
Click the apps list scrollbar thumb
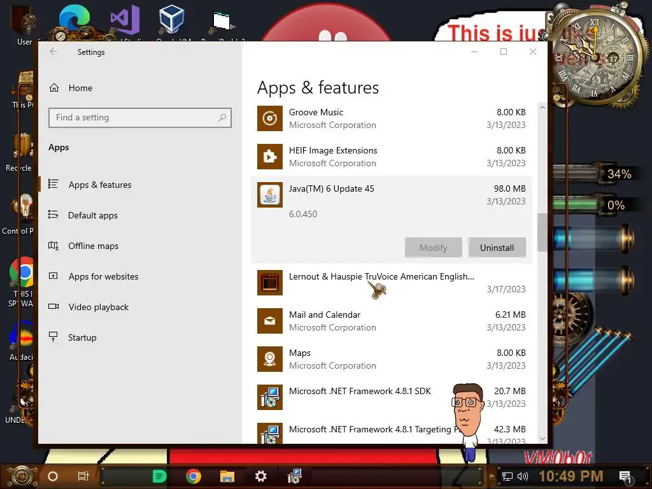click(542, 232)
